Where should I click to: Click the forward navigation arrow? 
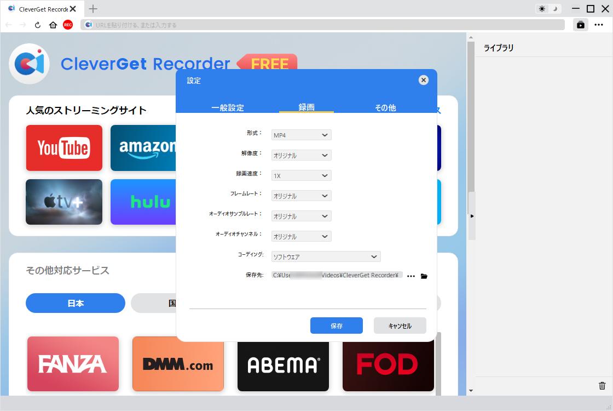click(x=22, y=25)
